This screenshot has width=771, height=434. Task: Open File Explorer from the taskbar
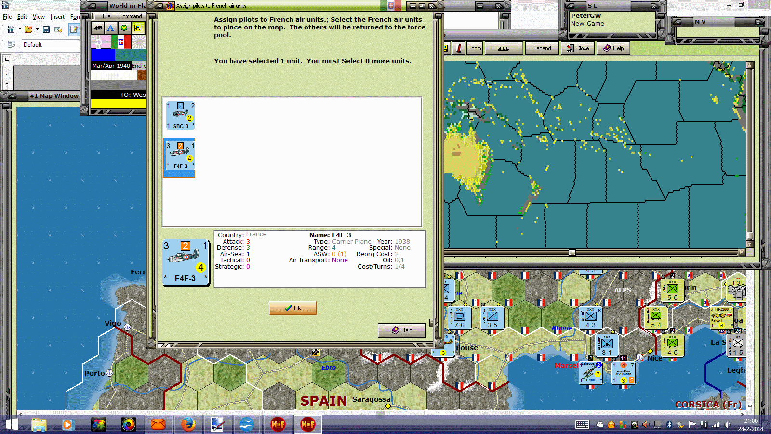pyautogui.click(x=39, y=424)
